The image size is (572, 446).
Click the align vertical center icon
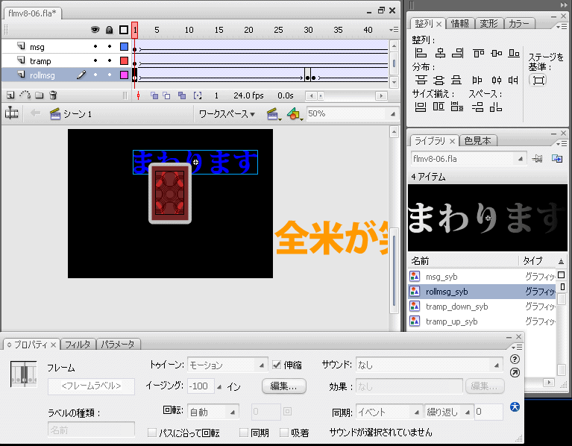(496, 53)
